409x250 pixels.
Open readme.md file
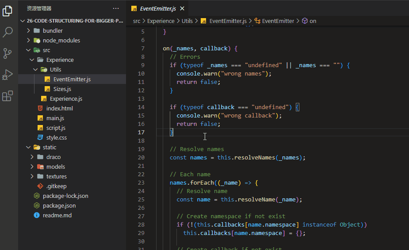[x=57, y=216]
